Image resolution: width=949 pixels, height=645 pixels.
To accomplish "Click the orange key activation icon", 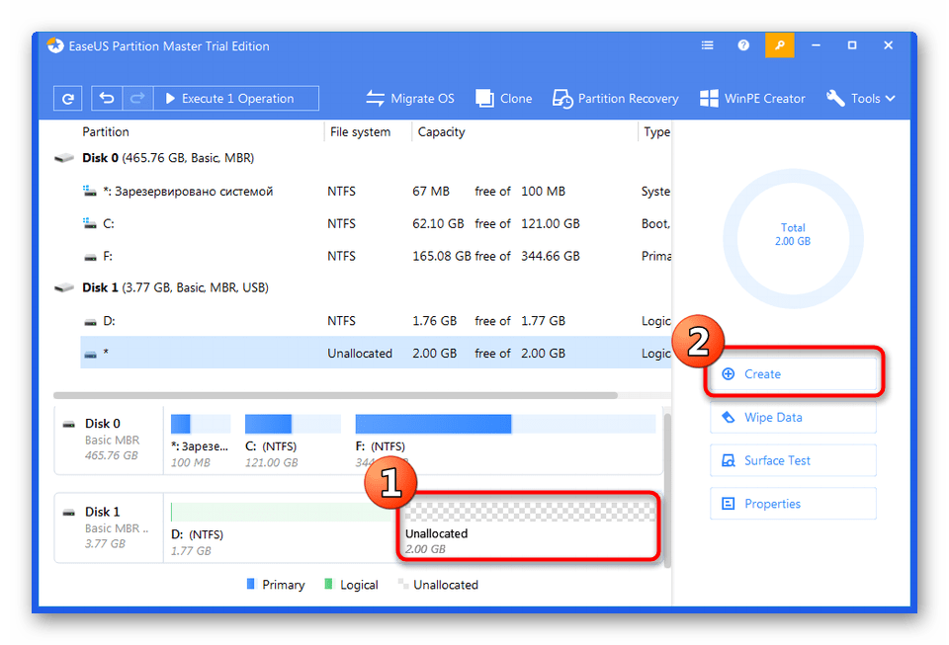I will coord(780,45).
